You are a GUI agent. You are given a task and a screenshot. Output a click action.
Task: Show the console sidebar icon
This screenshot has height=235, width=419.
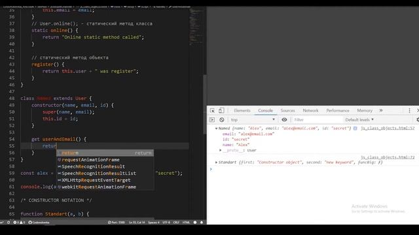212,120
